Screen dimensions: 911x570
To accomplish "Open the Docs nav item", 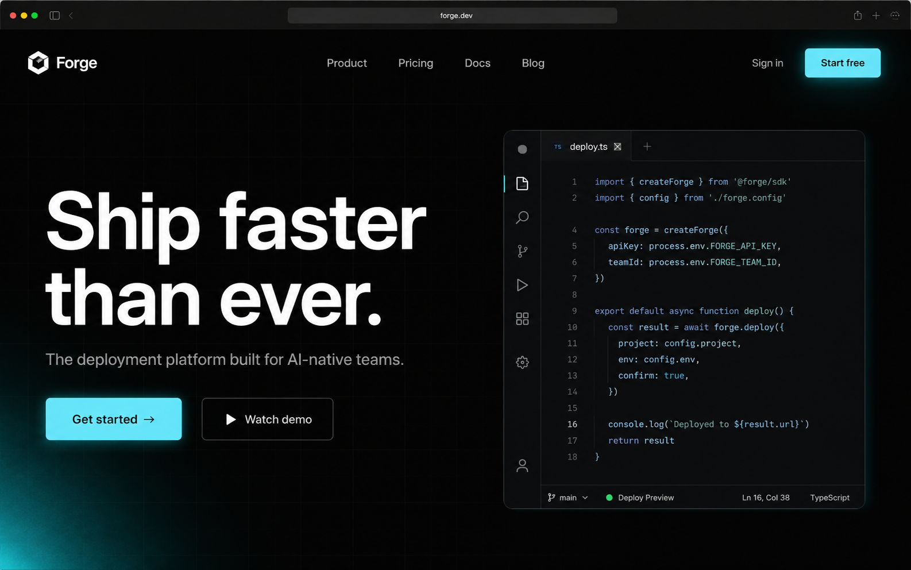I will [477, 63].
